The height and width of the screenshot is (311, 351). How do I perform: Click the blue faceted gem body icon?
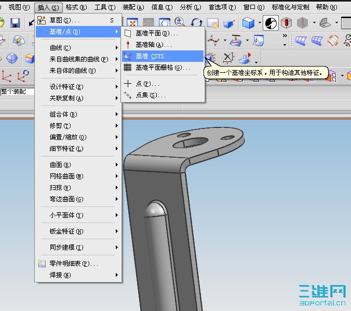click(12, 58)
